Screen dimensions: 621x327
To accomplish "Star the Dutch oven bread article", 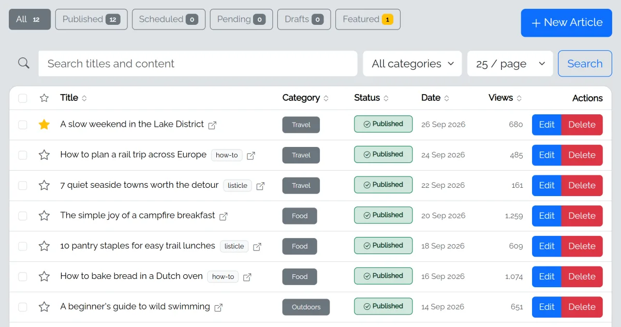I will (x=45, y=276).
